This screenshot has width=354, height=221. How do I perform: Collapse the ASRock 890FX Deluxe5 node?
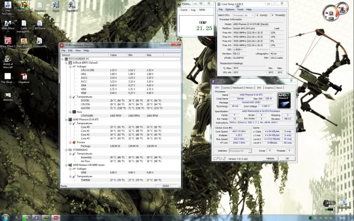[x=66, y=63]
